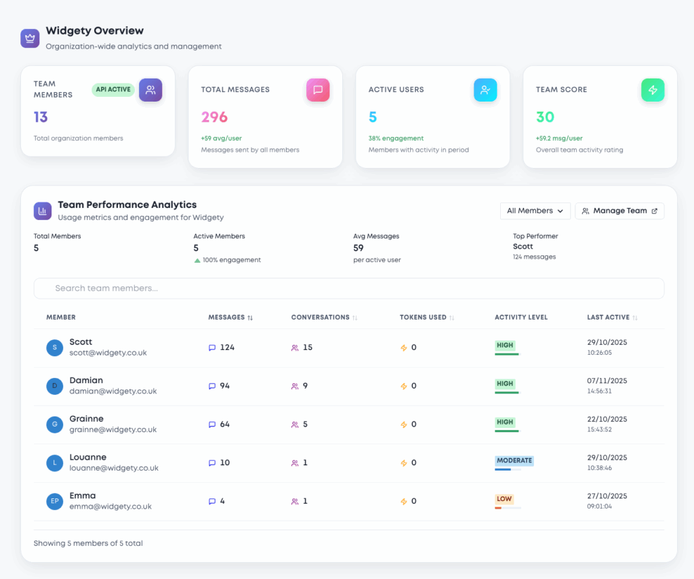
Task: Click the crown icon beside Widgety Overview
Action: pyautogui.click(x=30, y=39)
